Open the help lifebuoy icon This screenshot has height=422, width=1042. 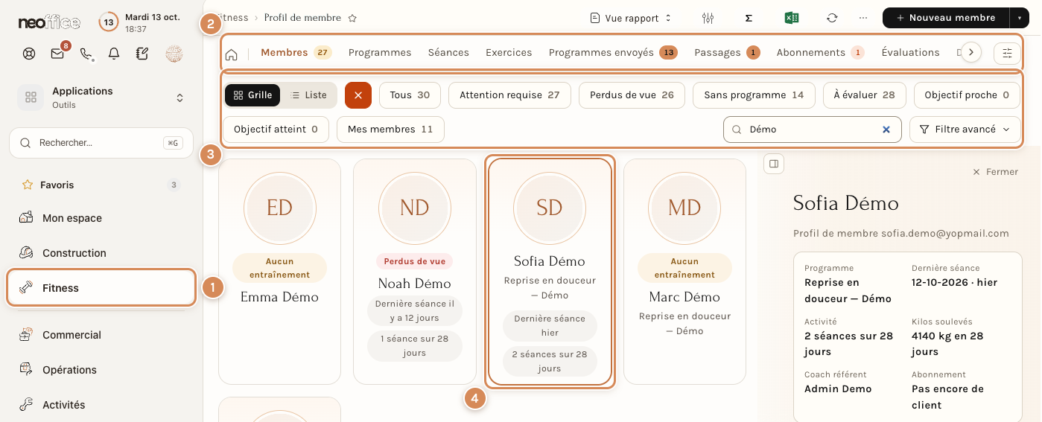coord(29,54)
